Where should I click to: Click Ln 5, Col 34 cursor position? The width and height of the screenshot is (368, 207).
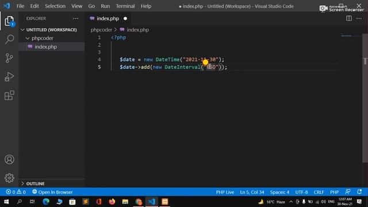click(x=252, y=192)
